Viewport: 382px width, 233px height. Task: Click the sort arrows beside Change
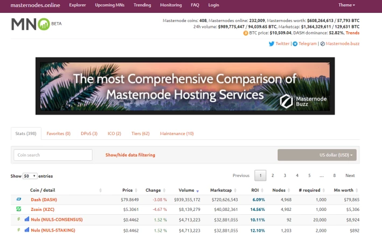point(164,190)
